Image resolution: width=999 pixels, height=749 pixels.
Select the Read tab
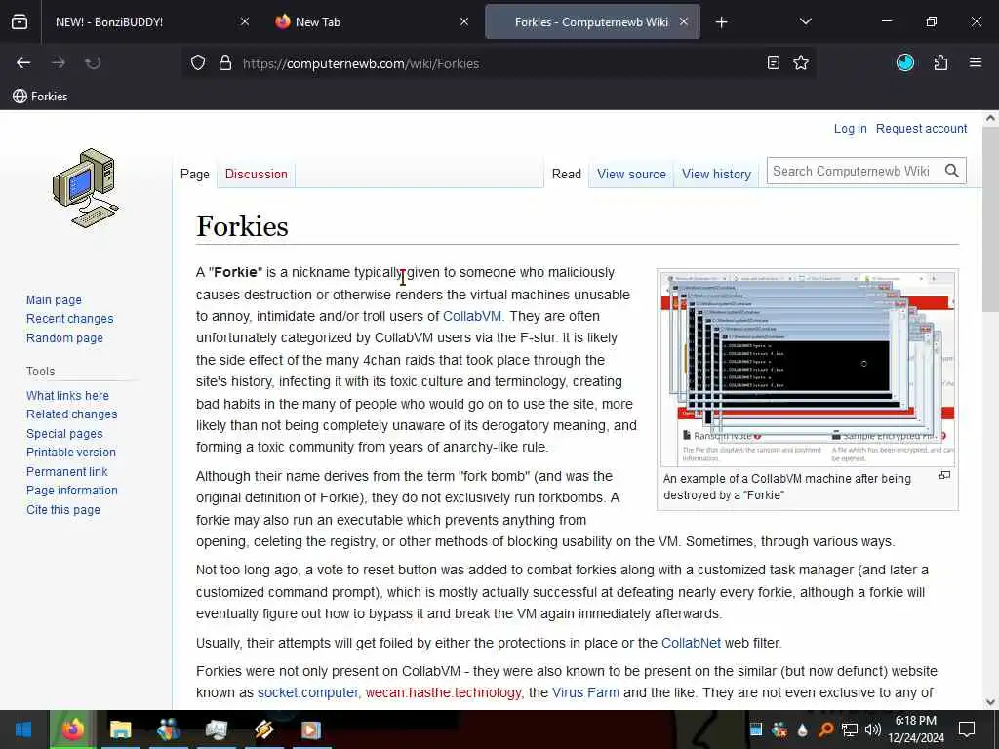[x=567, y=174]
